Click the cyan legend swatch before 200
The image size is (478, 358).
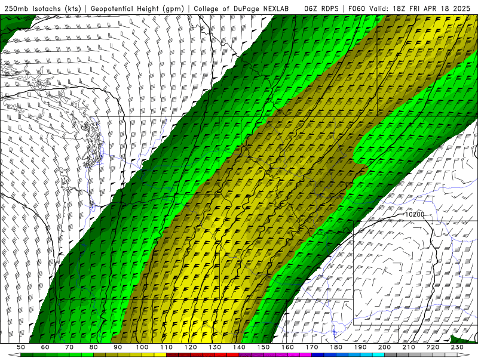click(x=378, y=355)
